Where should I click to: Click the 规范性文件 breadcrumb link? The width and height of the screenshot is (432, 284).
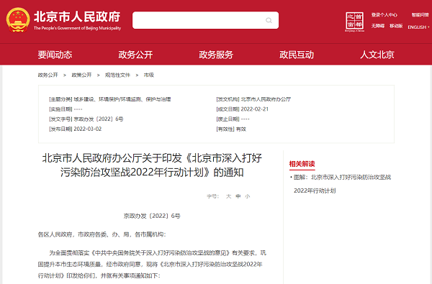[117, 75]
